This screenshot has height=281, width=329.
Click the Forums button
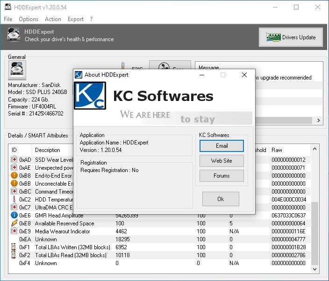click(x=222, y=176)
